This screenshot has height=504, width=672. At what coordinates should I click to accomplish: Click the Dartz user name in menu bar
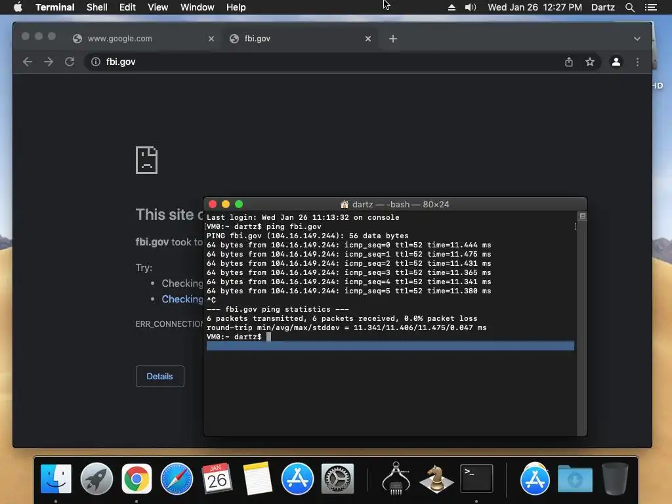(x=602, y=7)
